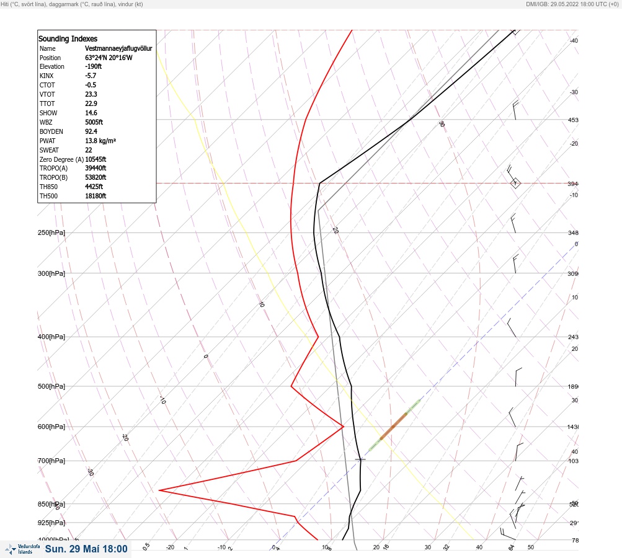Click the VTOT value '23.3'
The image size is (622, 558).
pos(91,94)
